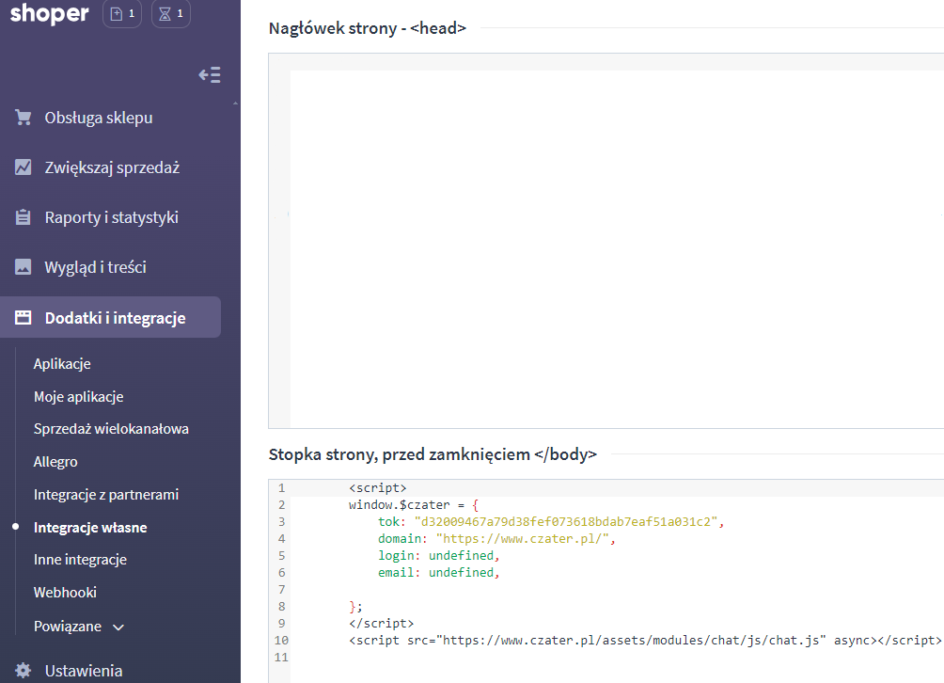Screen dimensions: 944x683
Task: Click the gear icon beside Ustawienia
Action: pos(23,670)
